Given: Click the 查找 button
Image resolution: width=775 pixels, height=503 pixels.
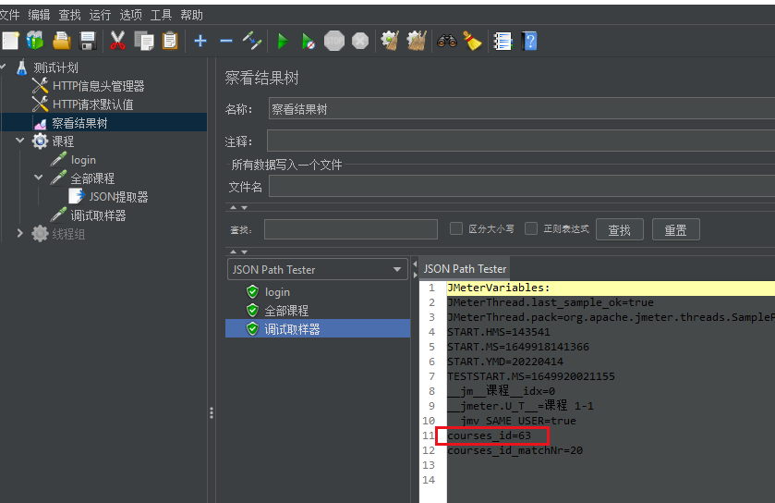Looking at the screenshot, I should 619,229.
